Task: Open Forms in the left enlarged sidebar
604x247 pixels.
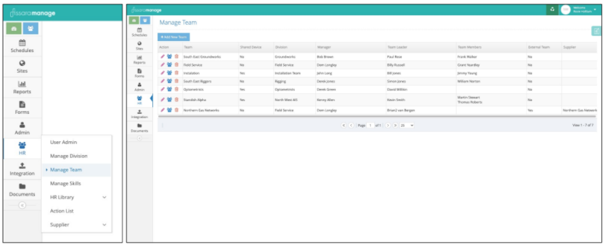Action: [22, 108]
